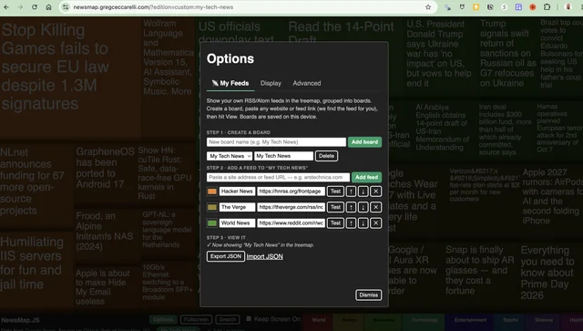This screenshot has width=583, height=331.
Task: Click the browser address bar URL
Action: [153, 7]
